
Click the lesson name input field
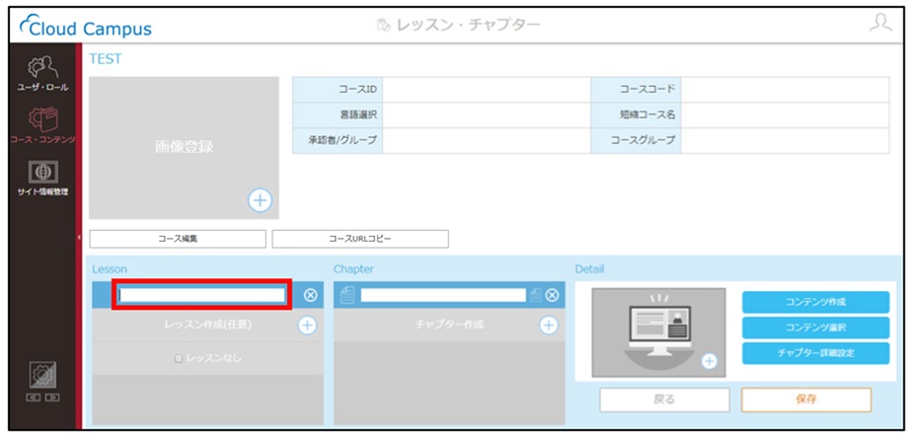tap(201, 296)
